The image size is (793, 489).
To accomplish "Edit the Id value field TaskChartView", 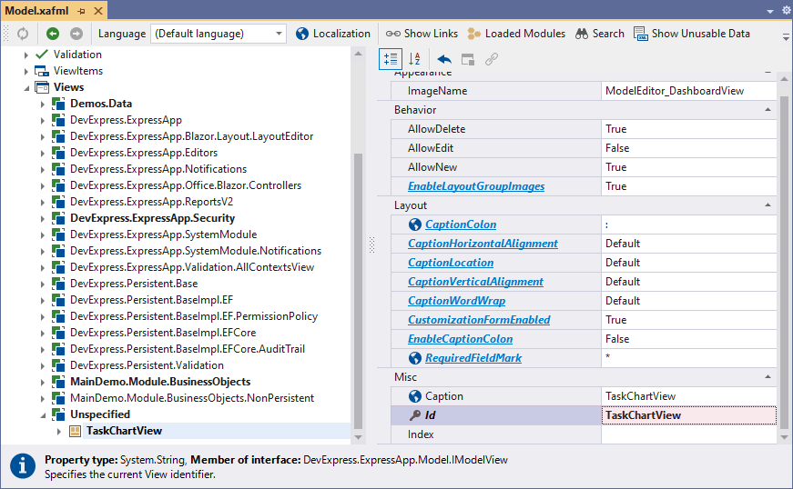I will coord(689,415).
